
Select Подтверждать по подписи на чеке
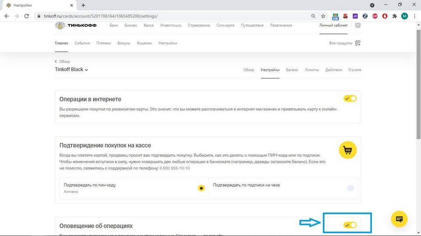tap(350, 188)
